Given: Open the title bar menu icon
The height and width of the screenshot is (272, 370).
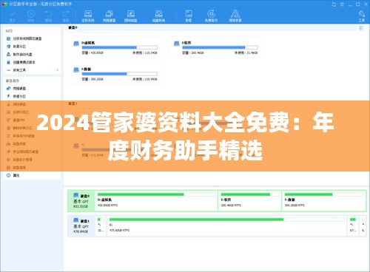Looking at the screenshot, I should 342,4.
